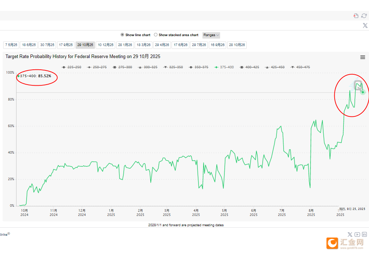Toggle the 275-300 legend series
369x257 pixels.
122,67
